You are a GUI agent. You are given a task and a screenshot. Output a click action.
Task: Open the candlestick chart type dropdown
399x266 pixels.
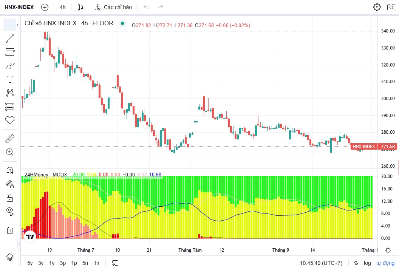[80, 7]
